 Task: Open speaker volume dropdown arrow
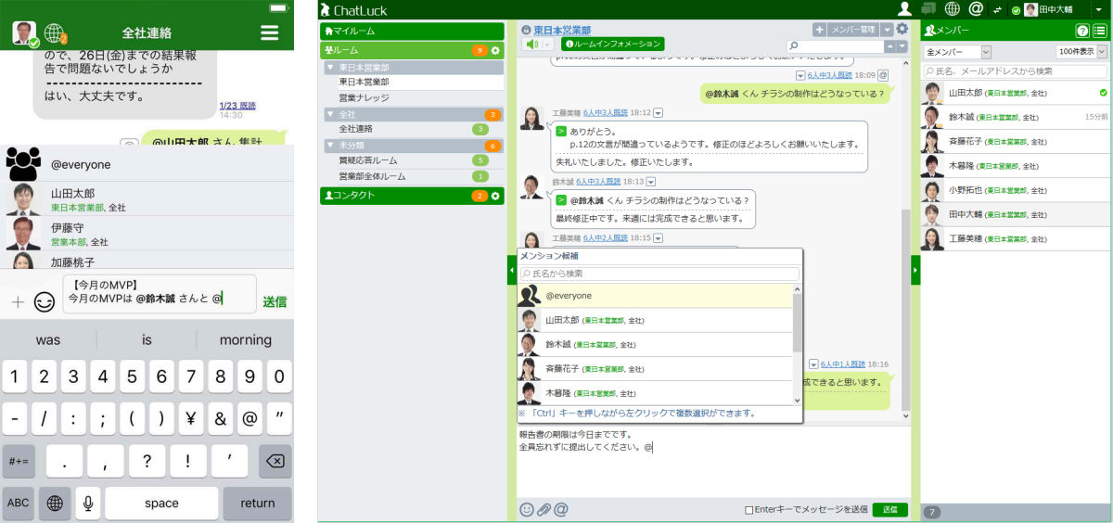click(x=547, y=44)
